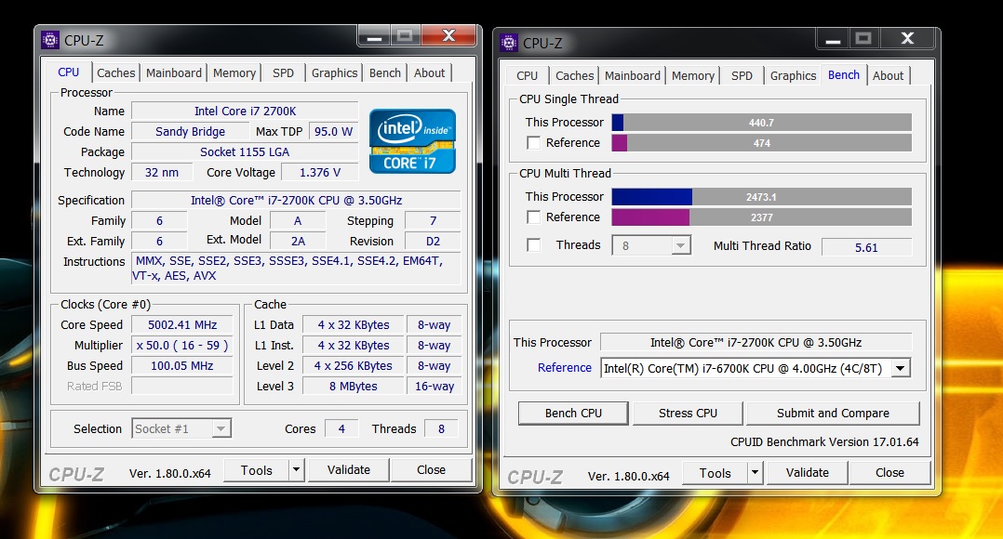Click Tools button in left CPU-Z window
Viewport: 1003px width, 539px height.
click(257, 470)
